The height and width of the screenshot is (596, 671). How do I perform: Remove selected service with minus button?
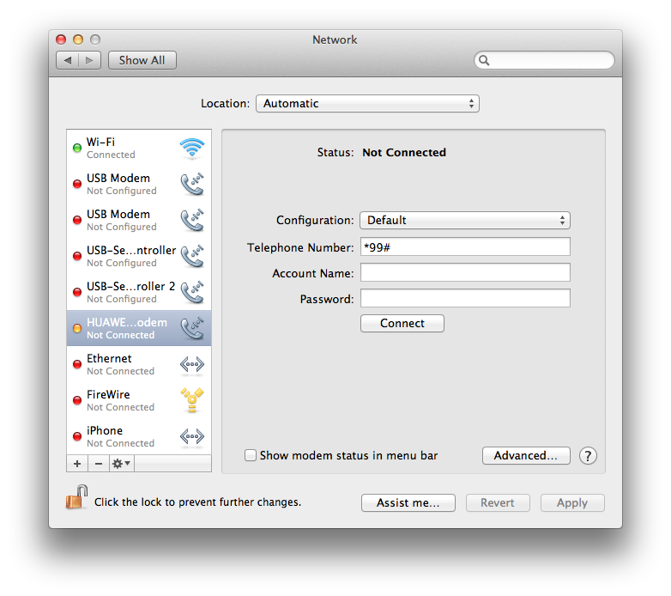99,463
